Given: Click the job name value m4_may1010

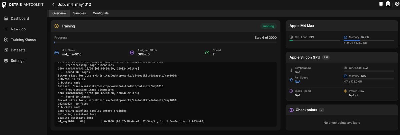Looking at the screenshot, I should (72, 54).
